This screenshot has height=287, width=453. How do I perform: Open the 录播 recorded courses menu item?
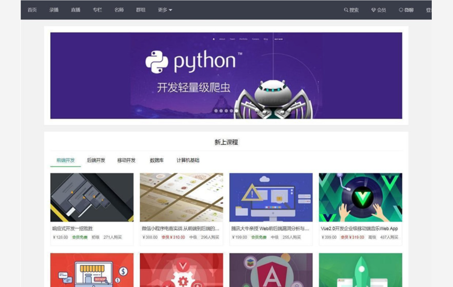coord(54,10)
